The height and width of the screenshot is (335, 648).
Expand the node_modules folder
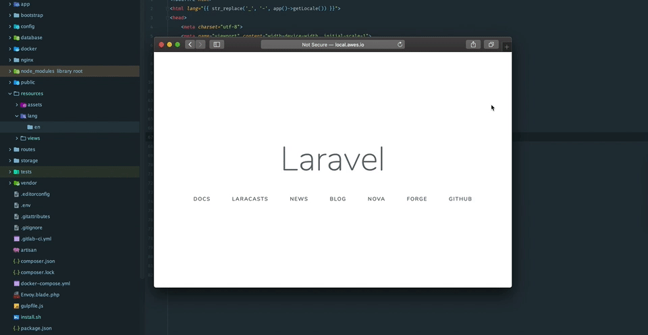pyautogui.click(x=10, y=71)
